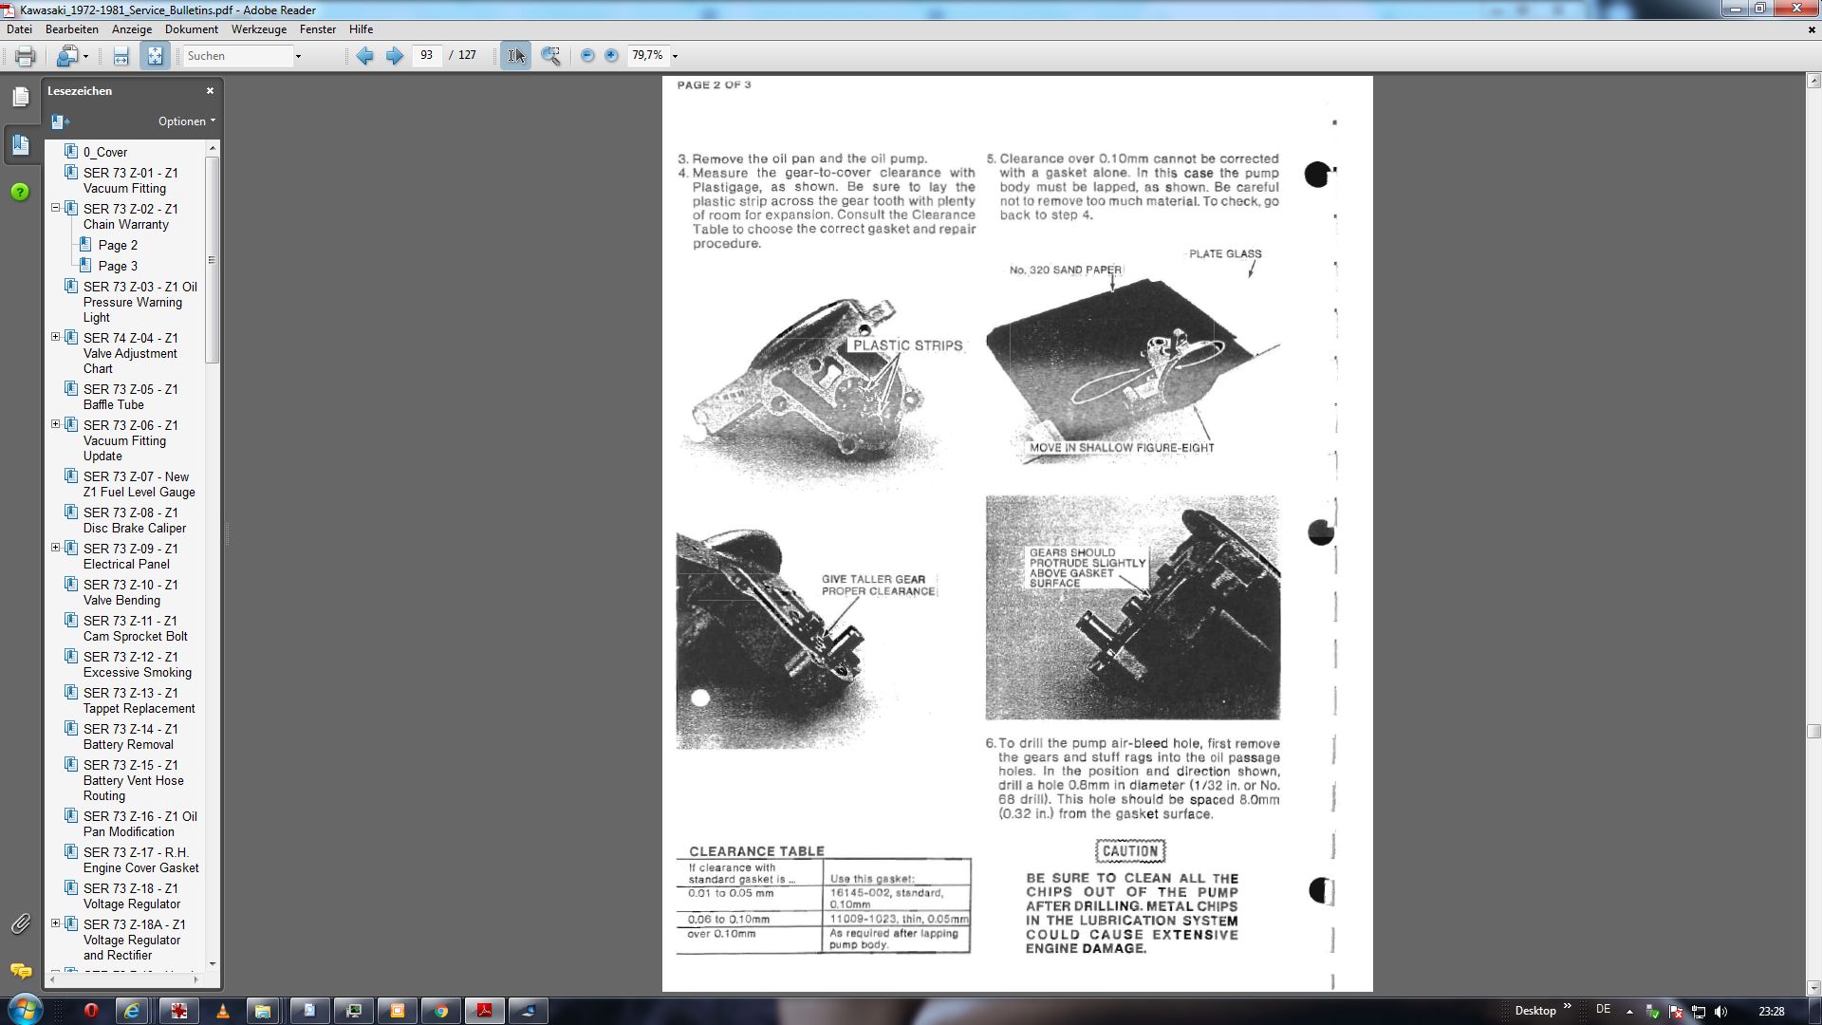
Task: Open the Bearbeiten menu
Action: click(x=72, y=29)
